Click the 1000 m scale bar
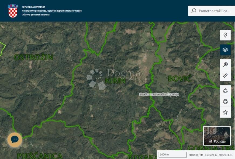 click(x=172, y=155)
